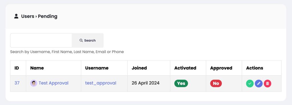This screenshot has height=105, width=292.
Task: Open Test Approval's avatar image
Action: [34, 83]
